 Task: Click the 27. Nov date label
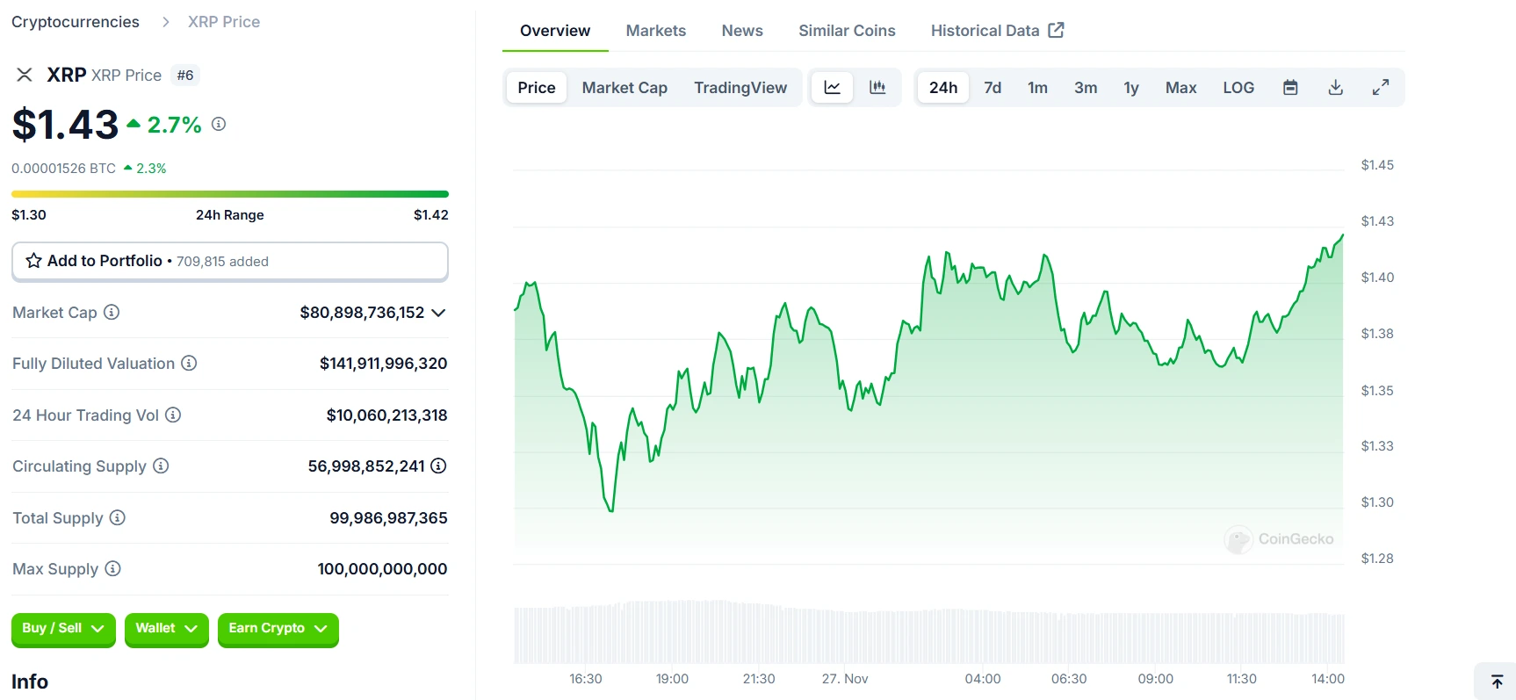[x=845, y=679]
